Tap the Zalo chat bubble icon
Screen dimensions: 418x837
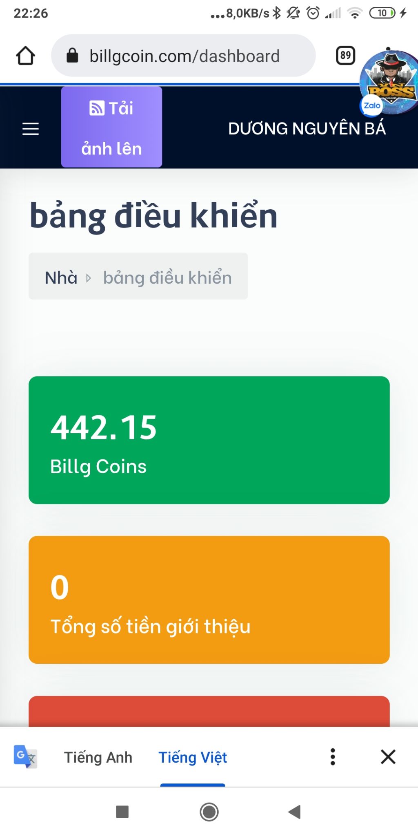pyautogui.click(x=372, y=105)
